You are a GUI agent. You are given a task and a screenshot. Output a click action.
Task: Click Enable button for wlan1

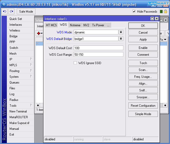coord(143,48)
